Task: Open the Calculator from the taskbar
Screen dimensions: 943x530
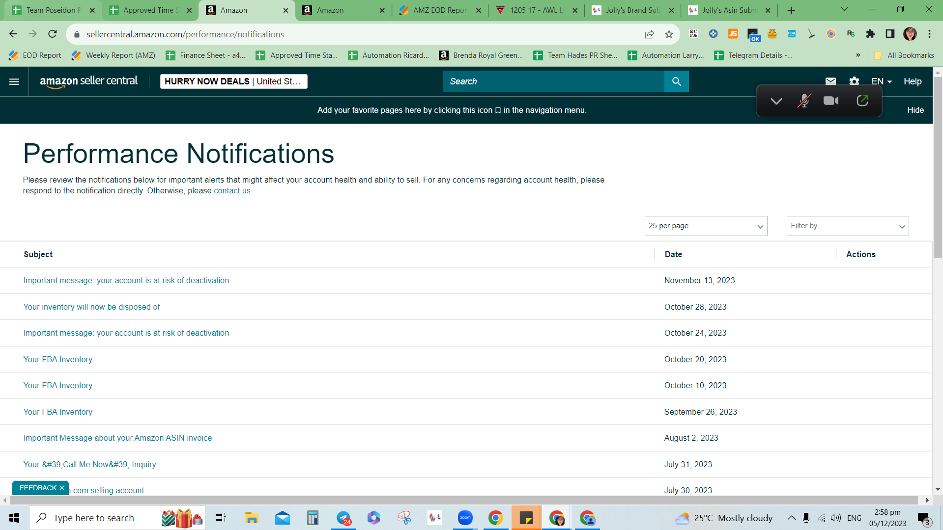Action: coord(313,518)
